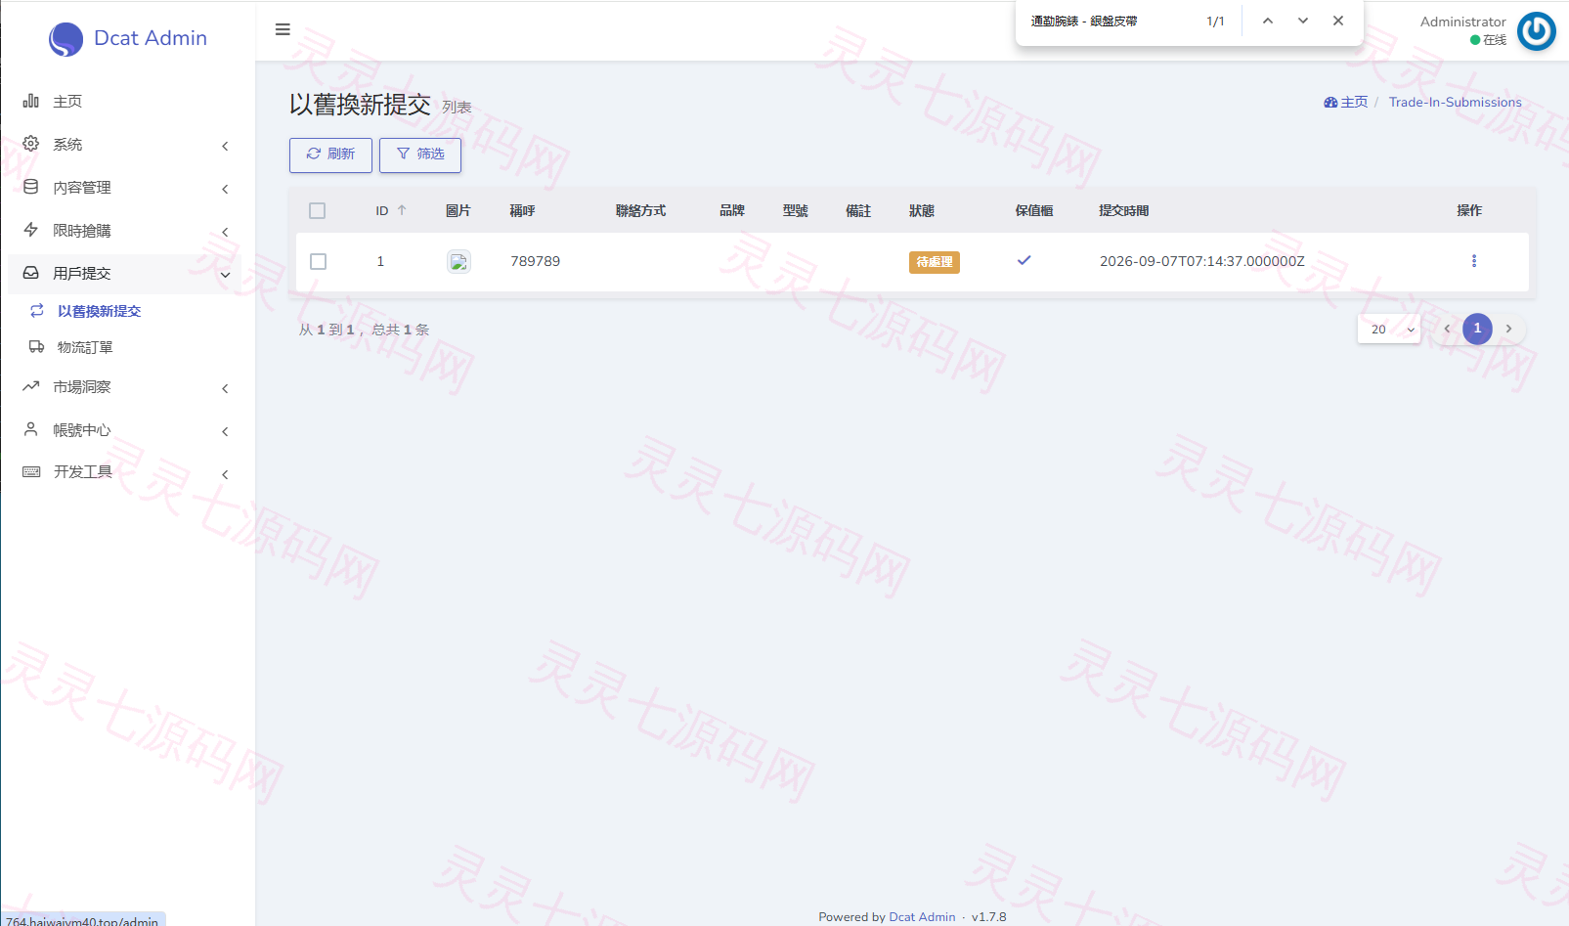The height and width of the screenshot is (926, 1569).
Task: Click the 开发工具 keyboard icon
Action: tap(31, 471)
